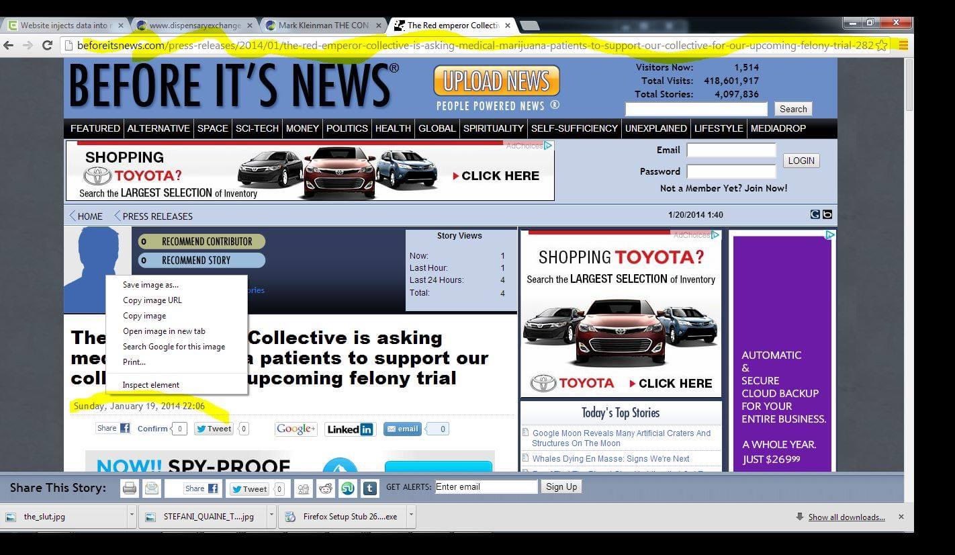Image resolution: width=955 pixels, height=555 pixels.
Task: Click the page vertical scrollbar thumb
Action: click(909, 85)
